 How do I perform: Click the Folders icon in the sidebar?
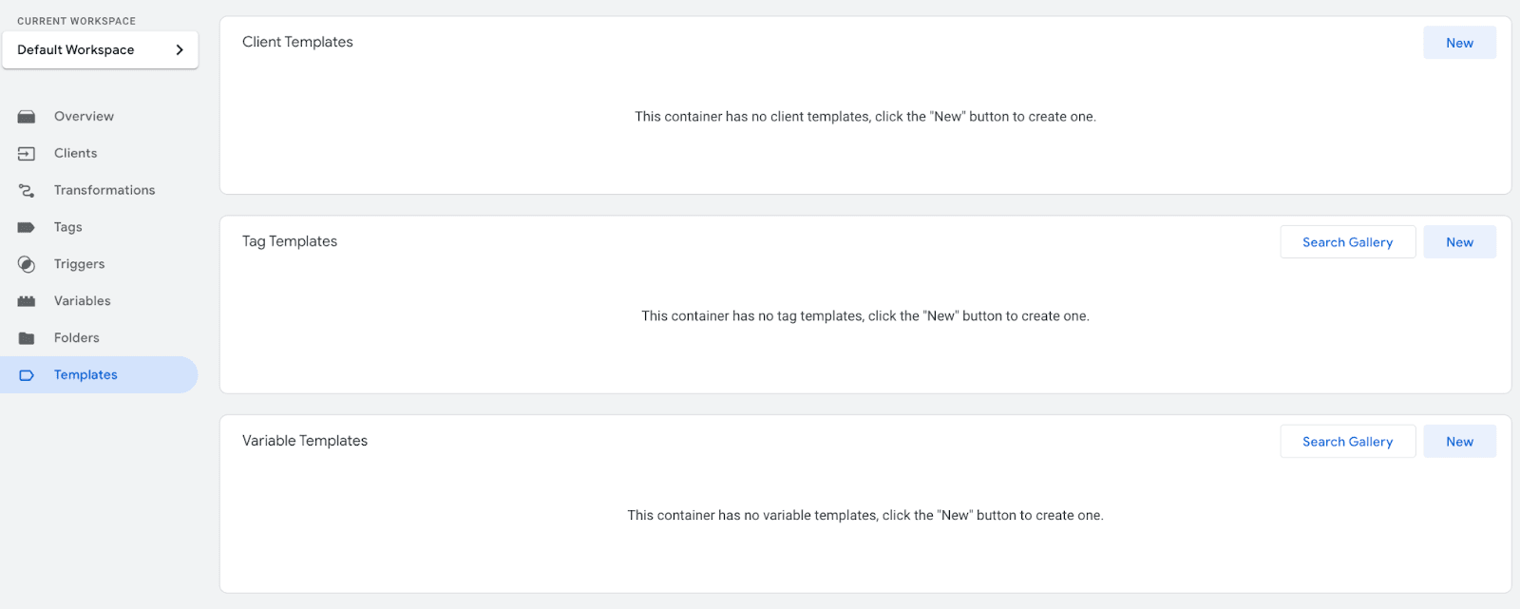click(x=27, y=337)
